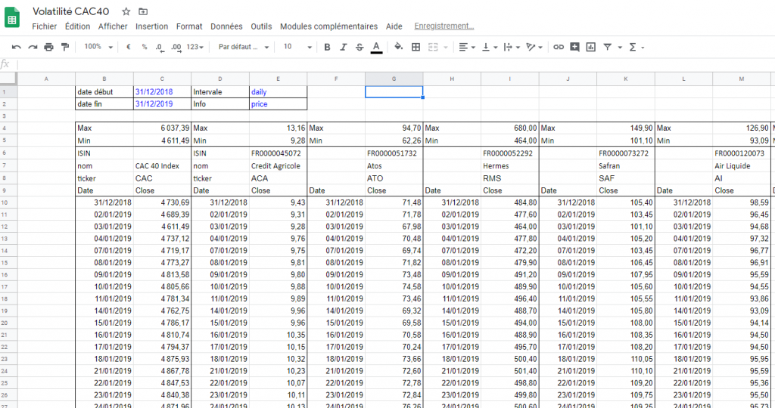Insert a chart
Image resolution: width=775 pixels, height=408 pixels.
coord(590,47)
